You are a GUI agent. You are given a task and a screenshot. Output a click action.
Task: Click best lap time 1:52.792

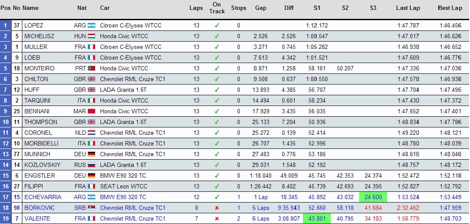coord(451,187)
